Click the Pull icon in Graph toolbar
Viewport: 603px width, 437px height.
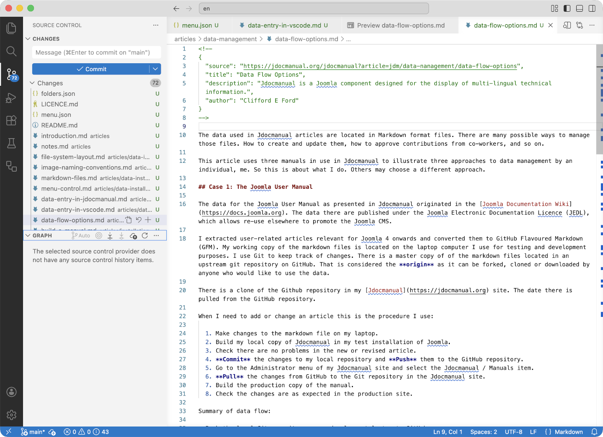[121, 236]
